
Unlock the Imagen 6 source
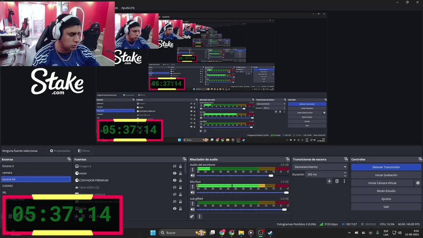coord(180,166)
